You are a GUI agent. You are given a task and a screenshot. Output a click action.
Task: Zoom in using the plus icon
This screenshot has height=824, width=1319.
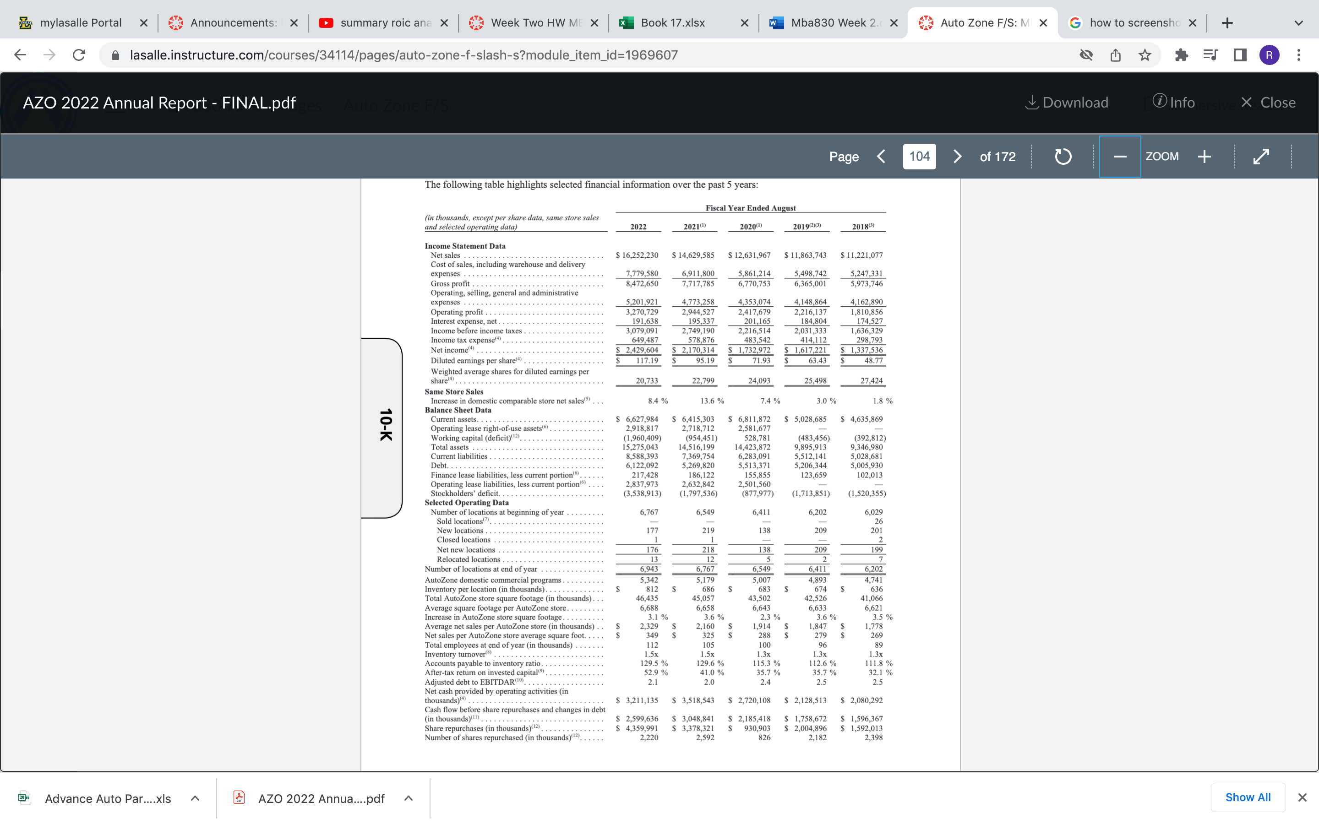click(1205, 157)
